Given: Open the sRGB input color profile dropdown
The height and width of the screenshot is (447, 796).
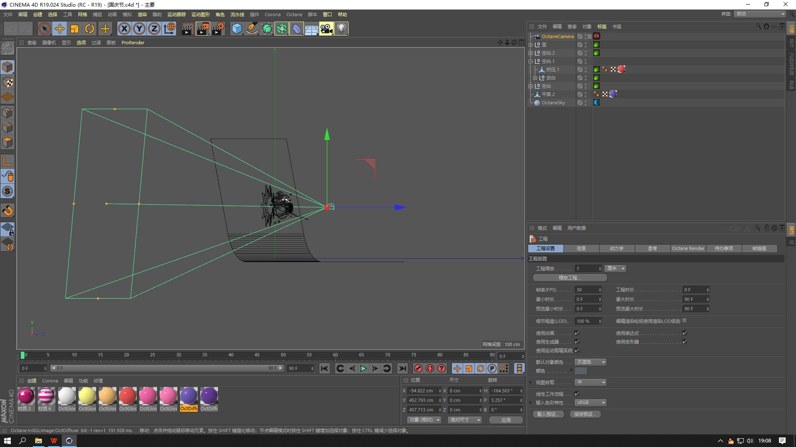Looking at the screenshot, I should (591, 403).
